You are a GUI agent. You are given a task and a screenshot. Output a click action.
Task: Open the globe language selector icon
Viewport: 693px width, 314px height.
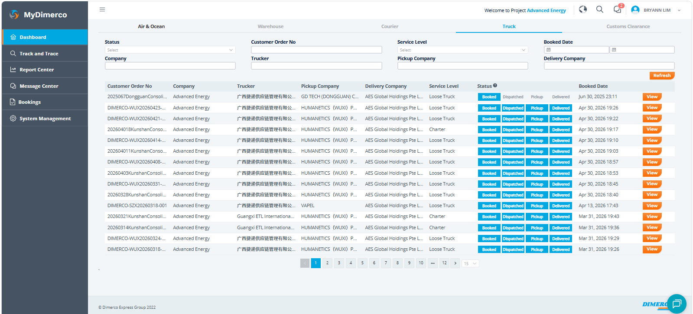(x=583, y=10)
